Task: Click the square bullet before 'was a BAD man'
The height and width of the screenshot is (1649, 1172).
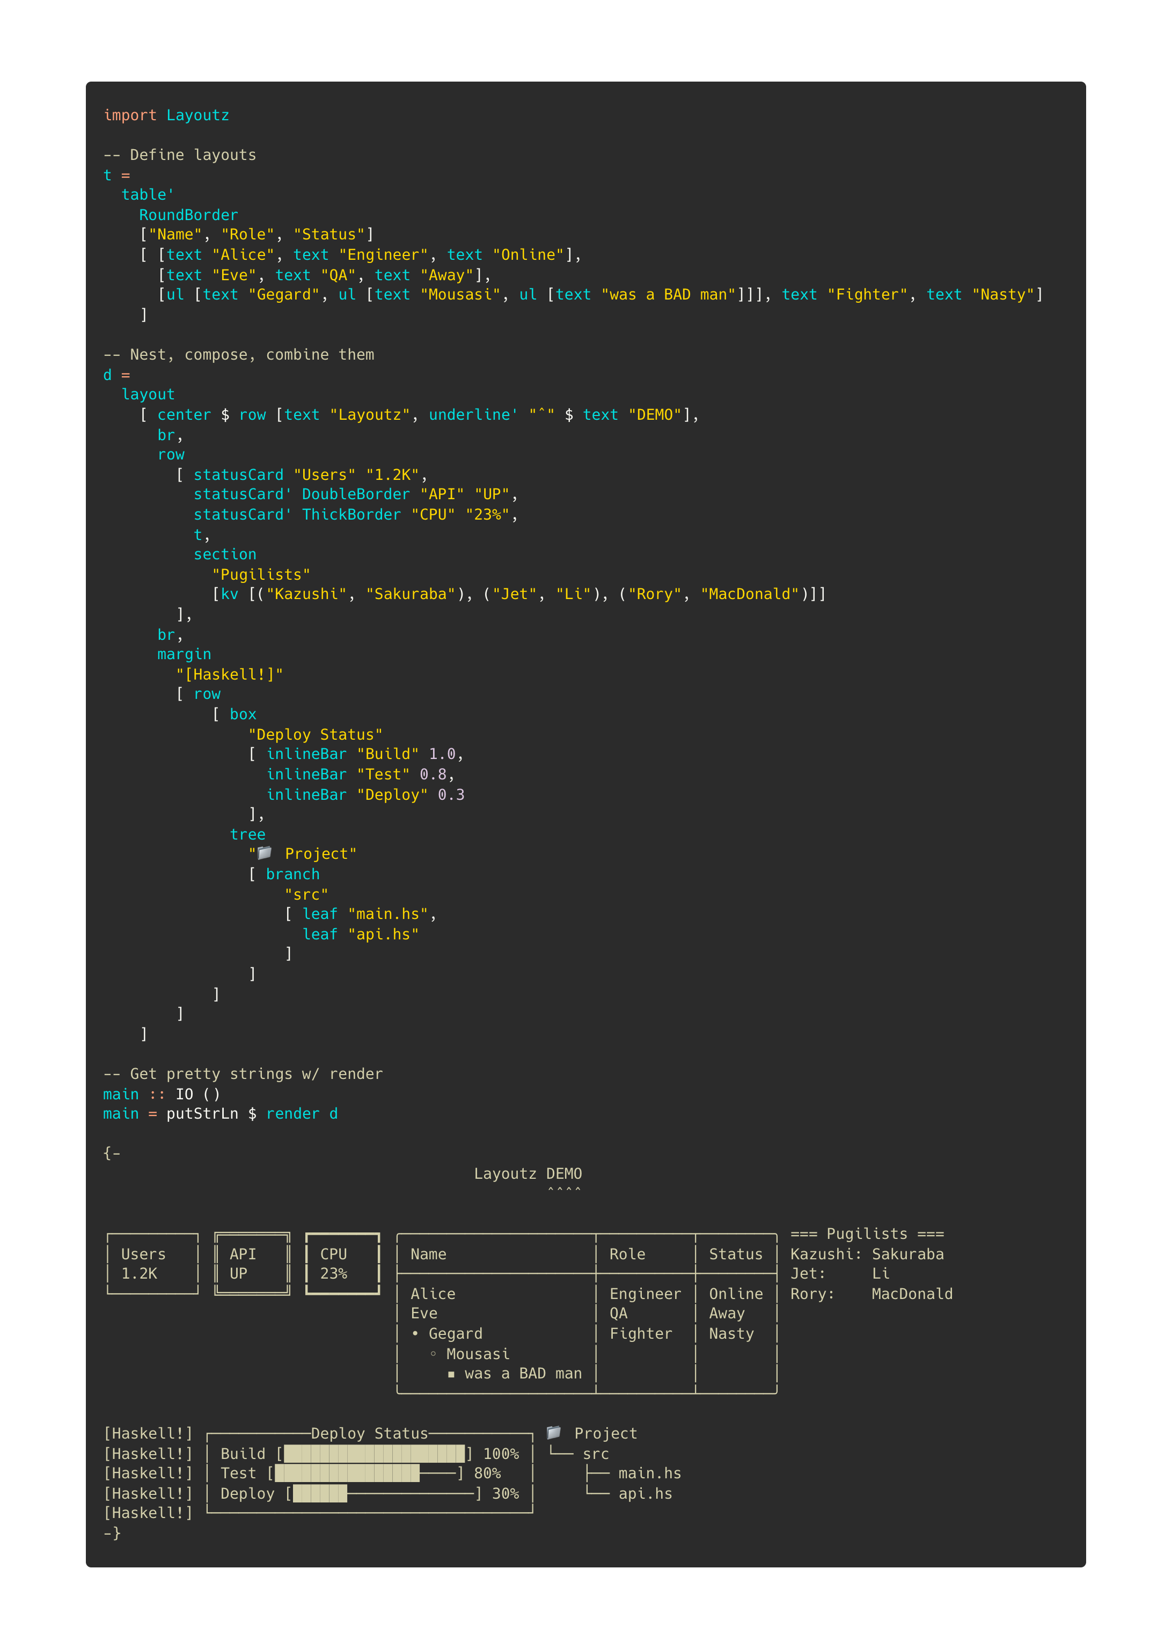Action: coord(451,1374)
